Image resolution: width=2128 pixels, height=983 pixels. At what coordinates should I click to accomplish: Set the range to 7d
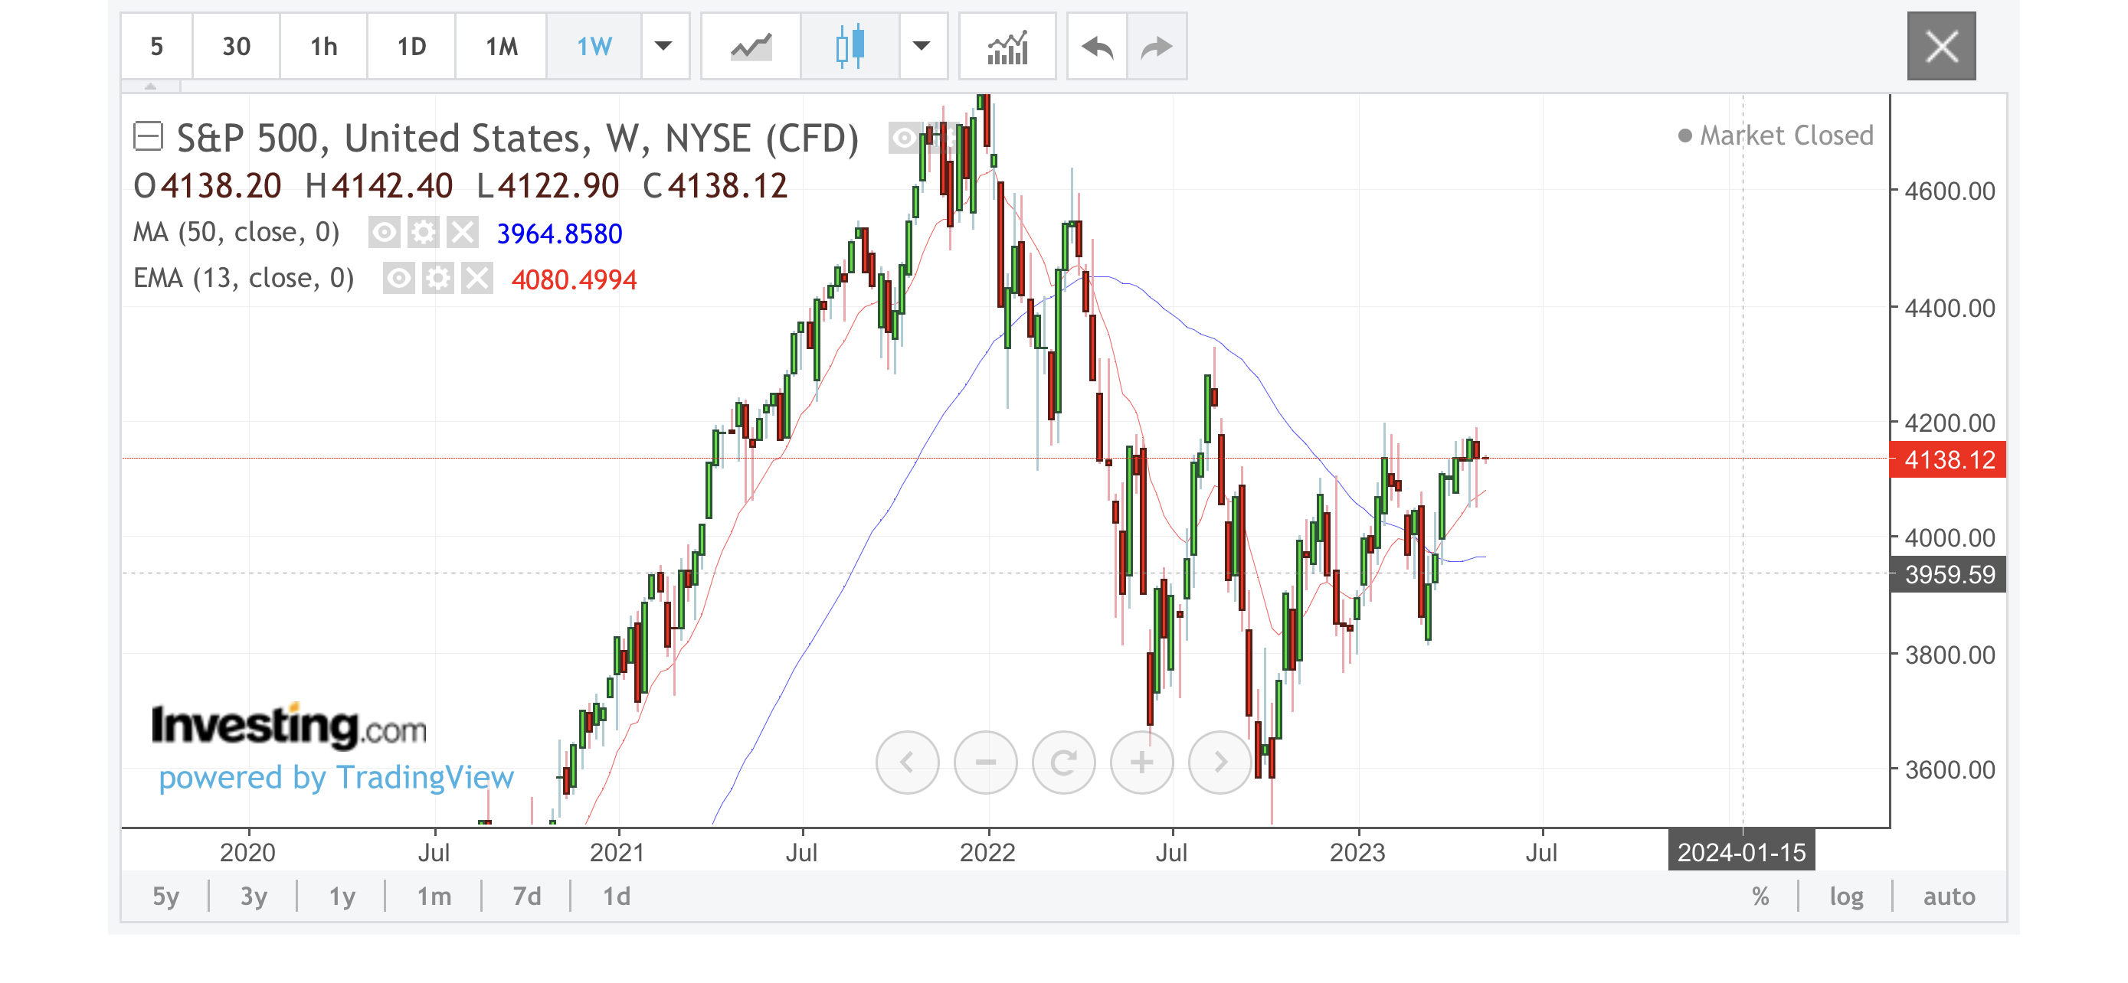click(x=526, y=896)
